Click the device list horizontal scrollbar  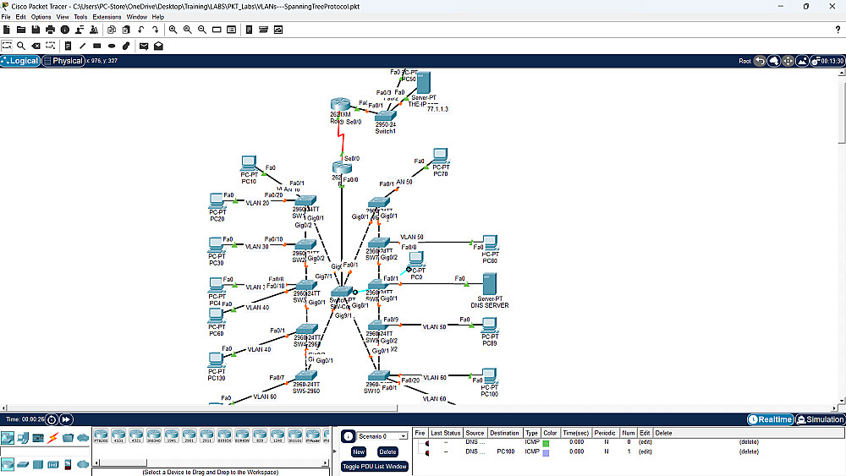click(x=211, y=462)
